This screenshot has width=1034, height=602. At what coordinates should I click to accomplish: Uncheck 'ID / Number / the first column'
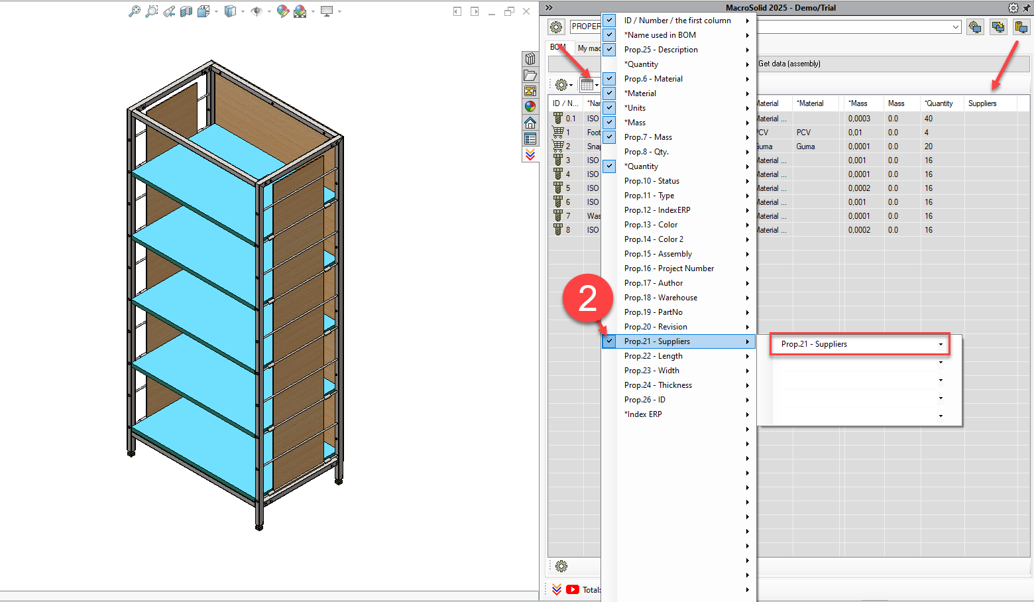pyautogui.click(x=610, y=21)
